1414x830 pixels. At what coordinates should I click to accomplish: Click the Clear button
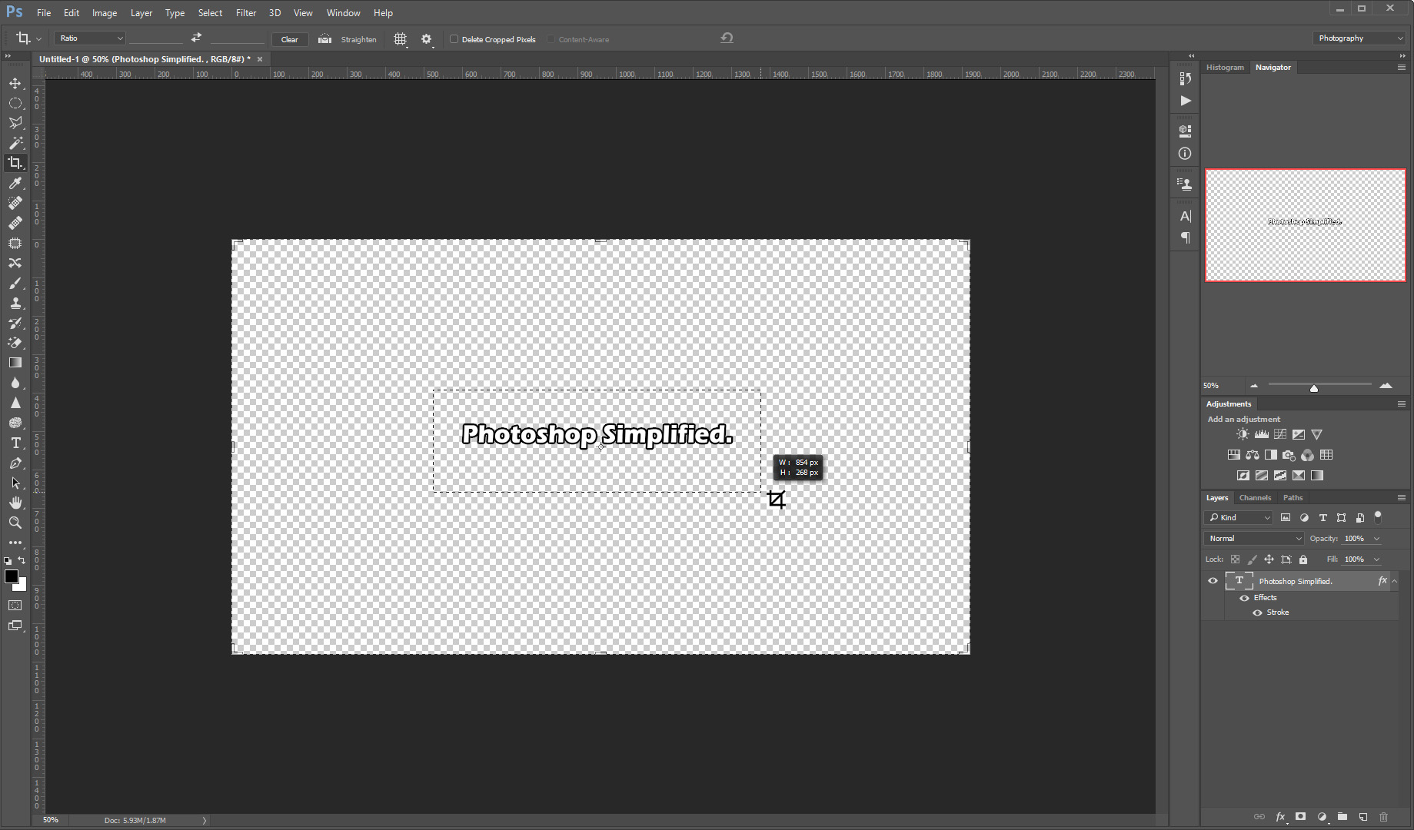coord(290,39)
